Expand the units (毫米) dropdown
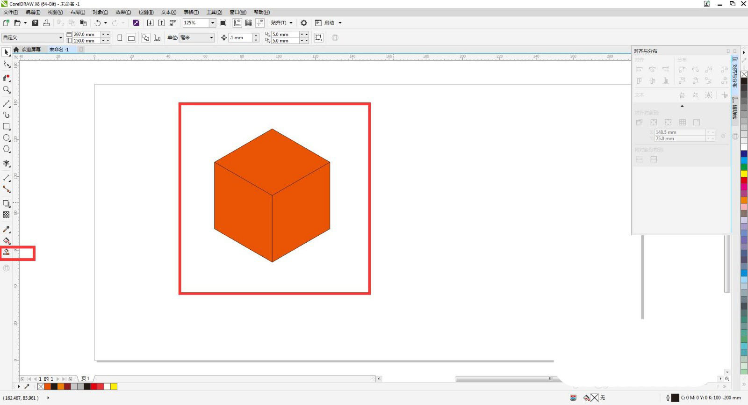748x405 pixels. (x=211, y=38)
